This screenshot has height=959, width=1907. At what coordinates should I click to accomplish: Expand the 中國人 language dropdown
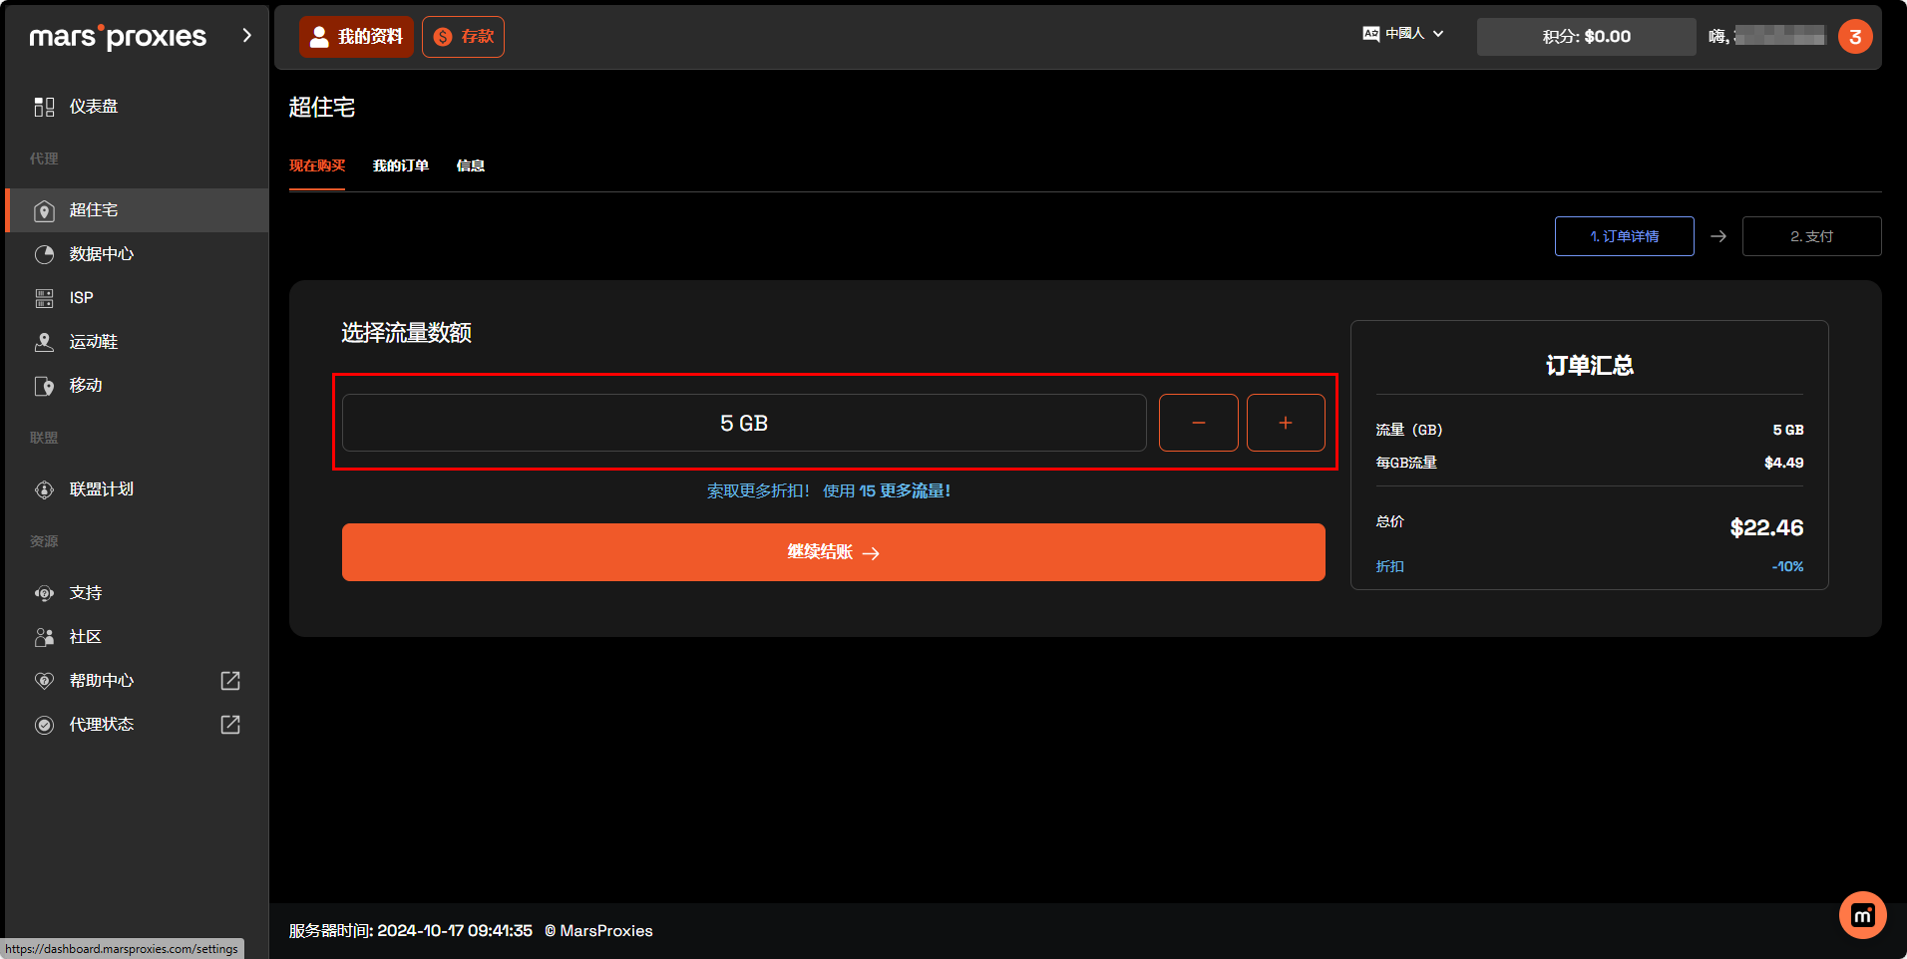[1403, 34]
